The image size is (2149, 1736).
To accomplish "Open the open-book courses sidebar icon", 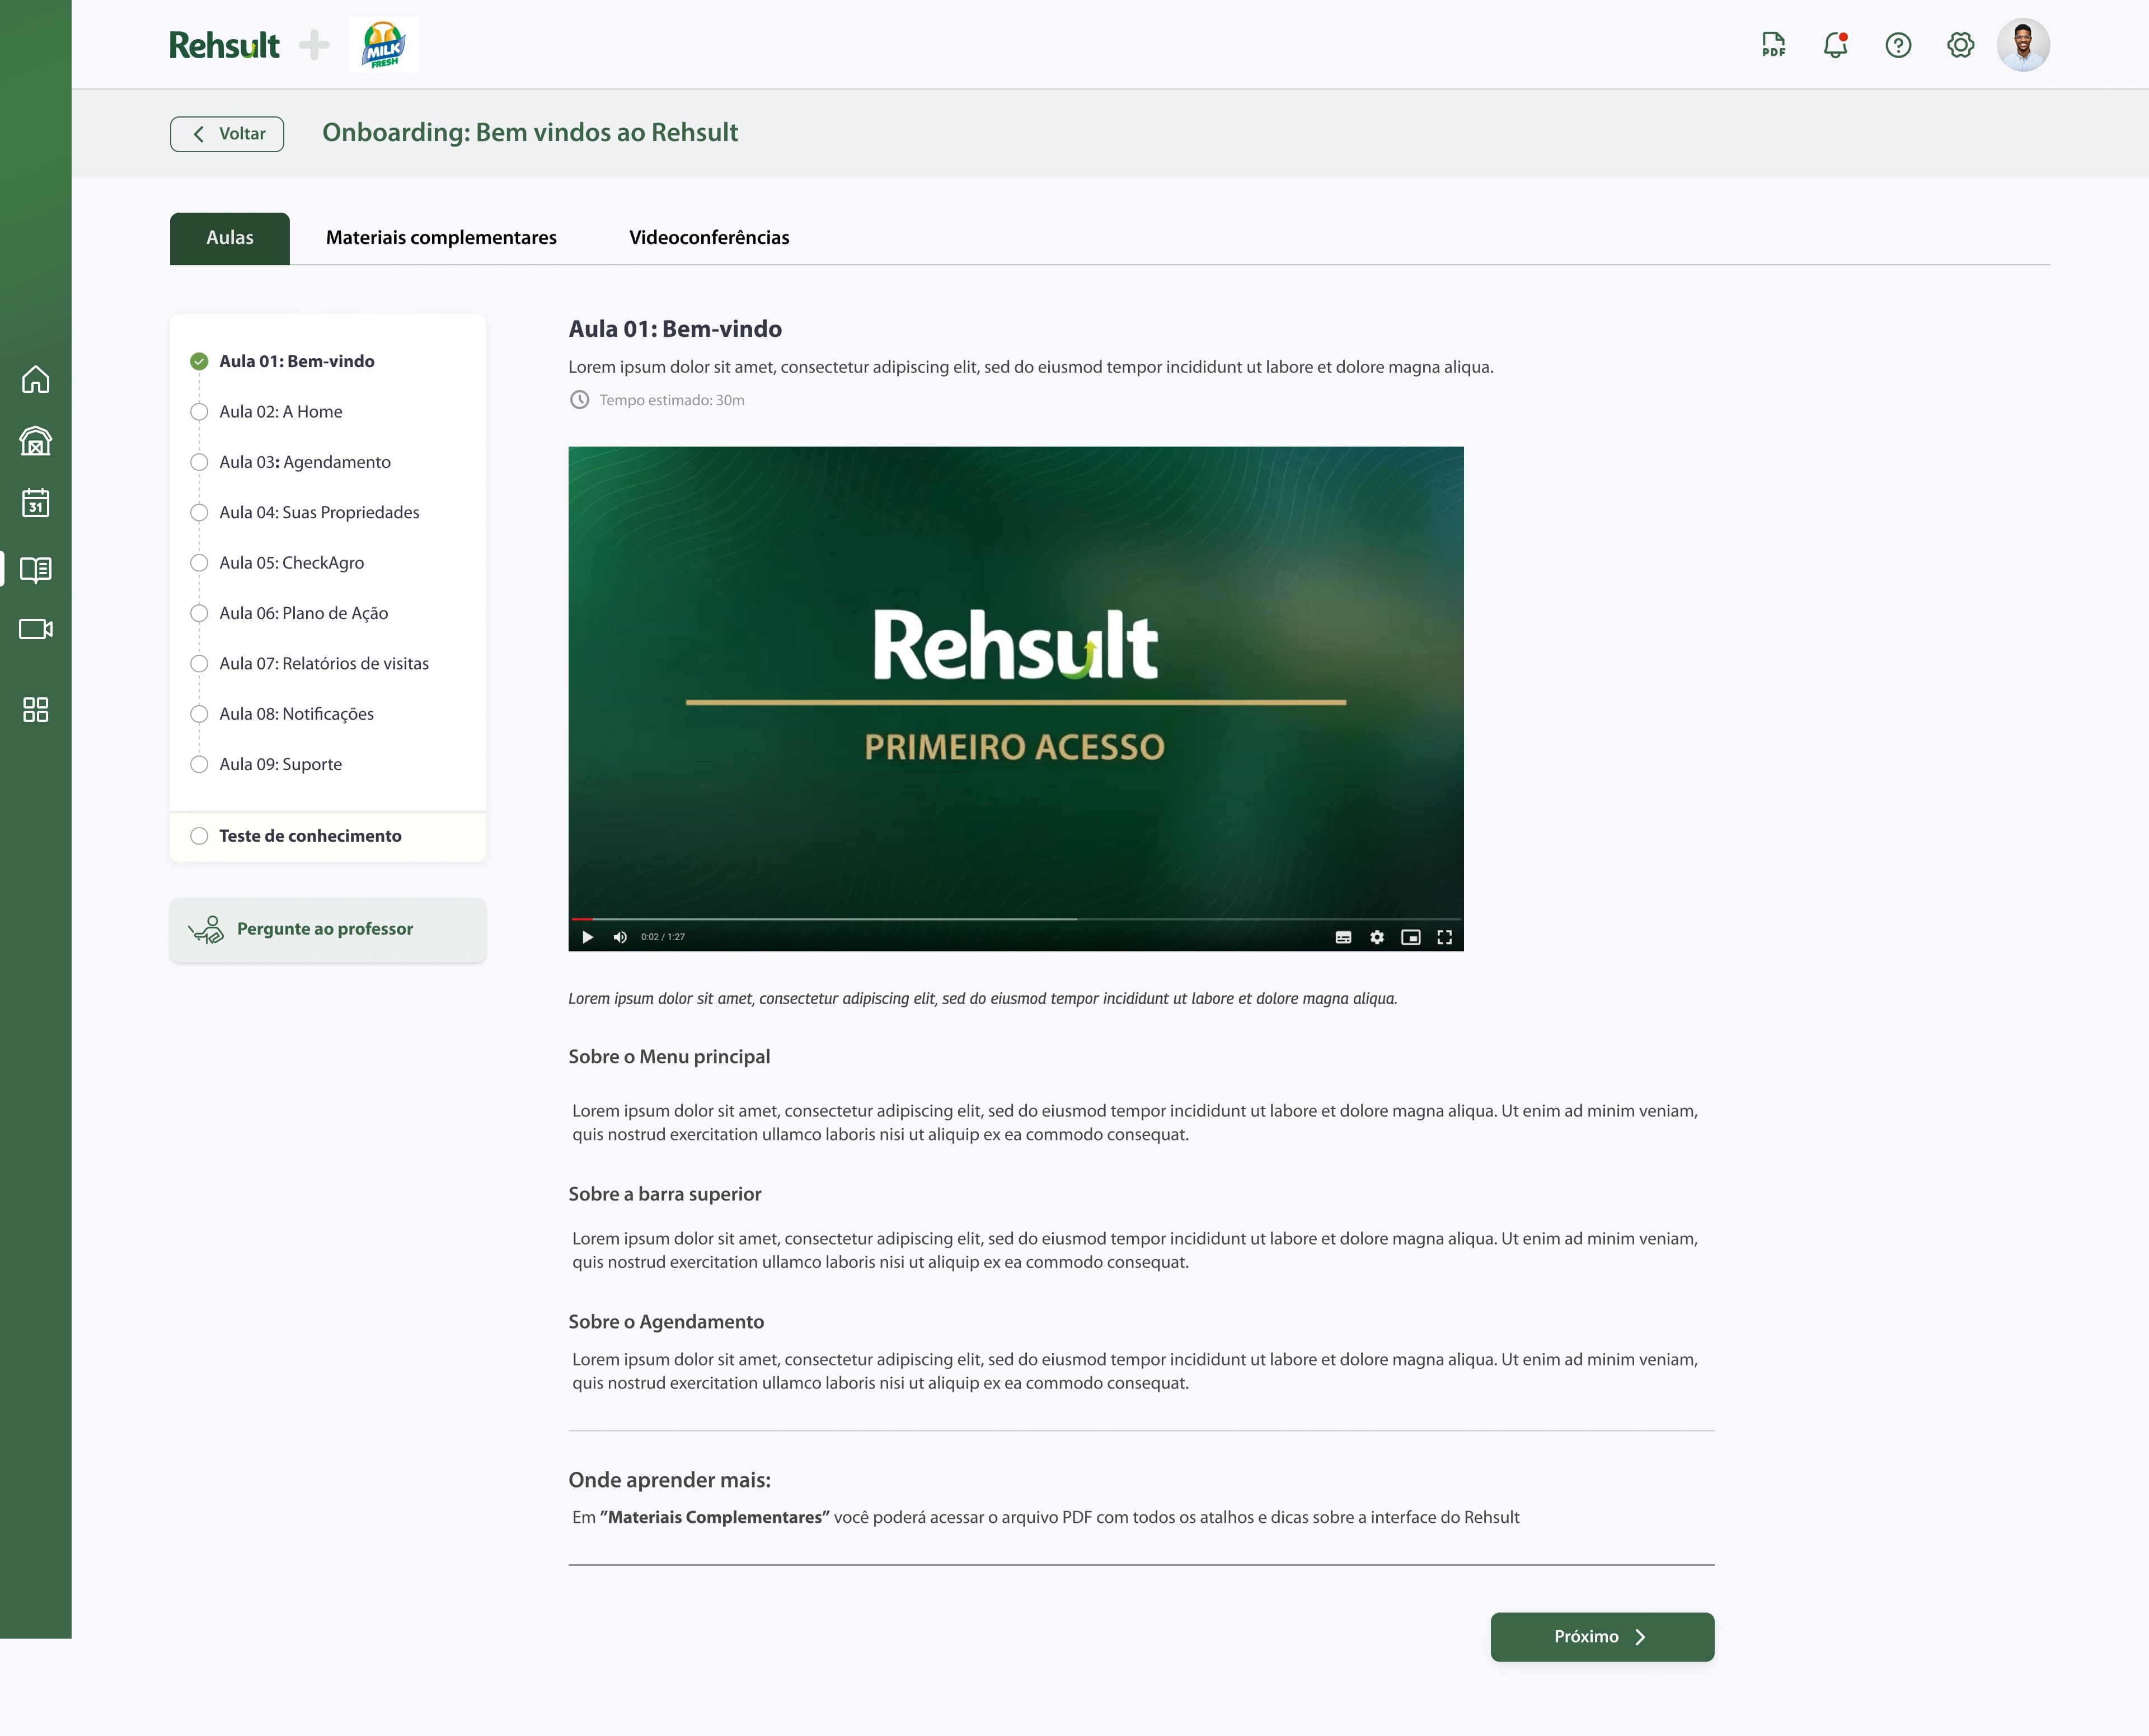I will 36,570.
